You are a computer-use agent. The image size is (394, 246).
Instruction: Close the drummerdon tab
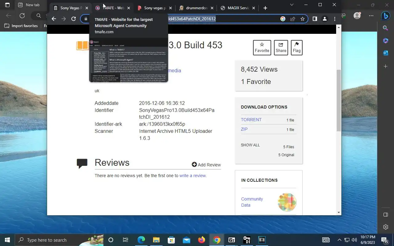(212, 8)
